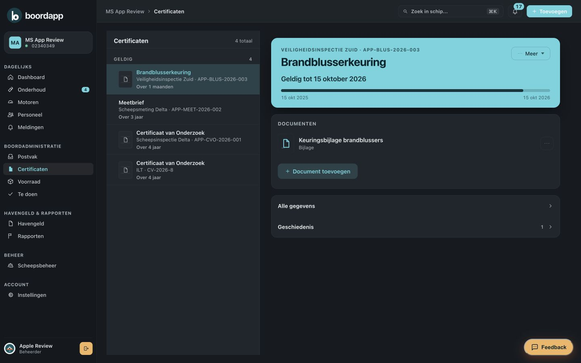Click the Apple Review profile avatar
581x363 pixels.
pyautogui.click(x=10, y=348)
